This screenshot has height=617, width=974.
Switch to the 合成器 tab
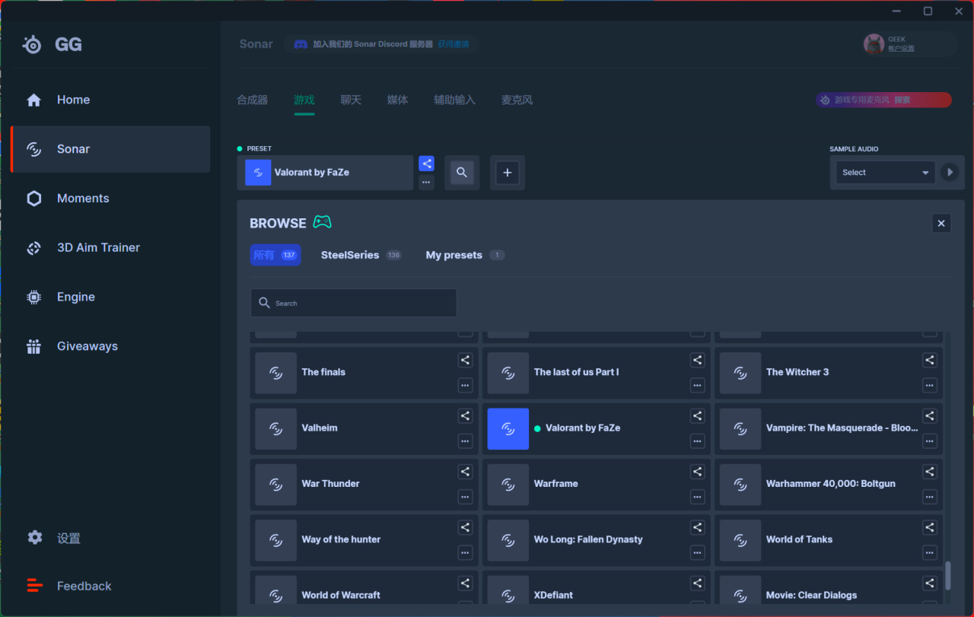253,100
